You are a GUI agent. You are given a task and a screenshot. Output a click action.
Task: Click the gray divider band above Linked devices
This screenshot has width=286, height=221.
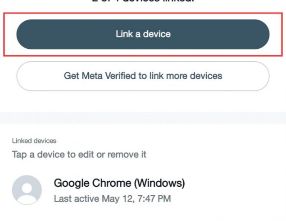[x=143, y=118]
